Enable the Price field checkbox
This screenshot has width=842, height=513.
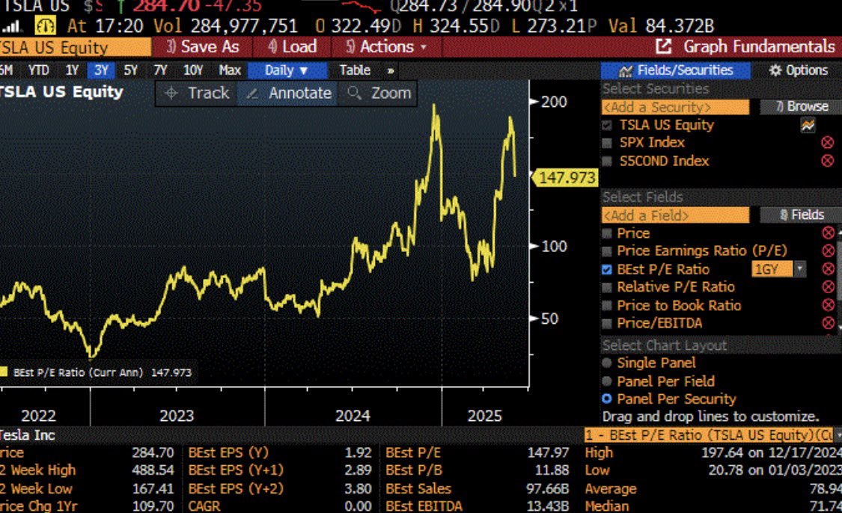[x=607, y=233]
